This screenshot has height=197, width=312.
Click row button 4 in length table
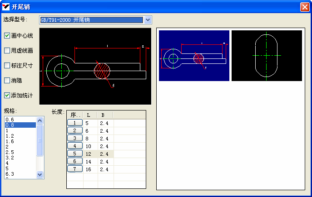(x=75, y=146)
